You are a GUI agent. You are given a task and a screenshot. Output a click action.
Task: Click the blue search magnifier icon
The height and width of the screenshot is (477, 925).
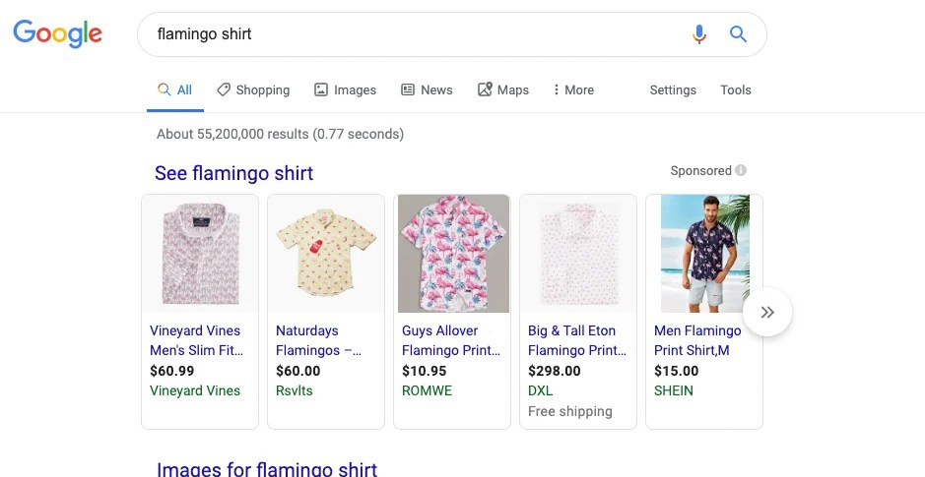738,34
